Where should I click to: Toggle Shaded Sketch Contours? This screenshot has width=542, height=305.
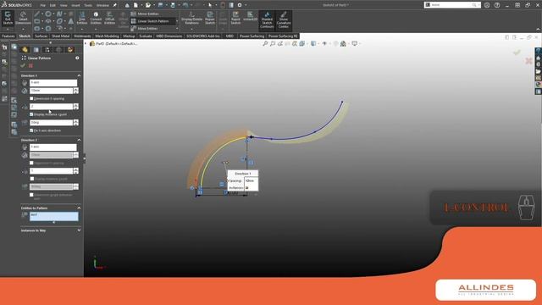pos(267,19)
